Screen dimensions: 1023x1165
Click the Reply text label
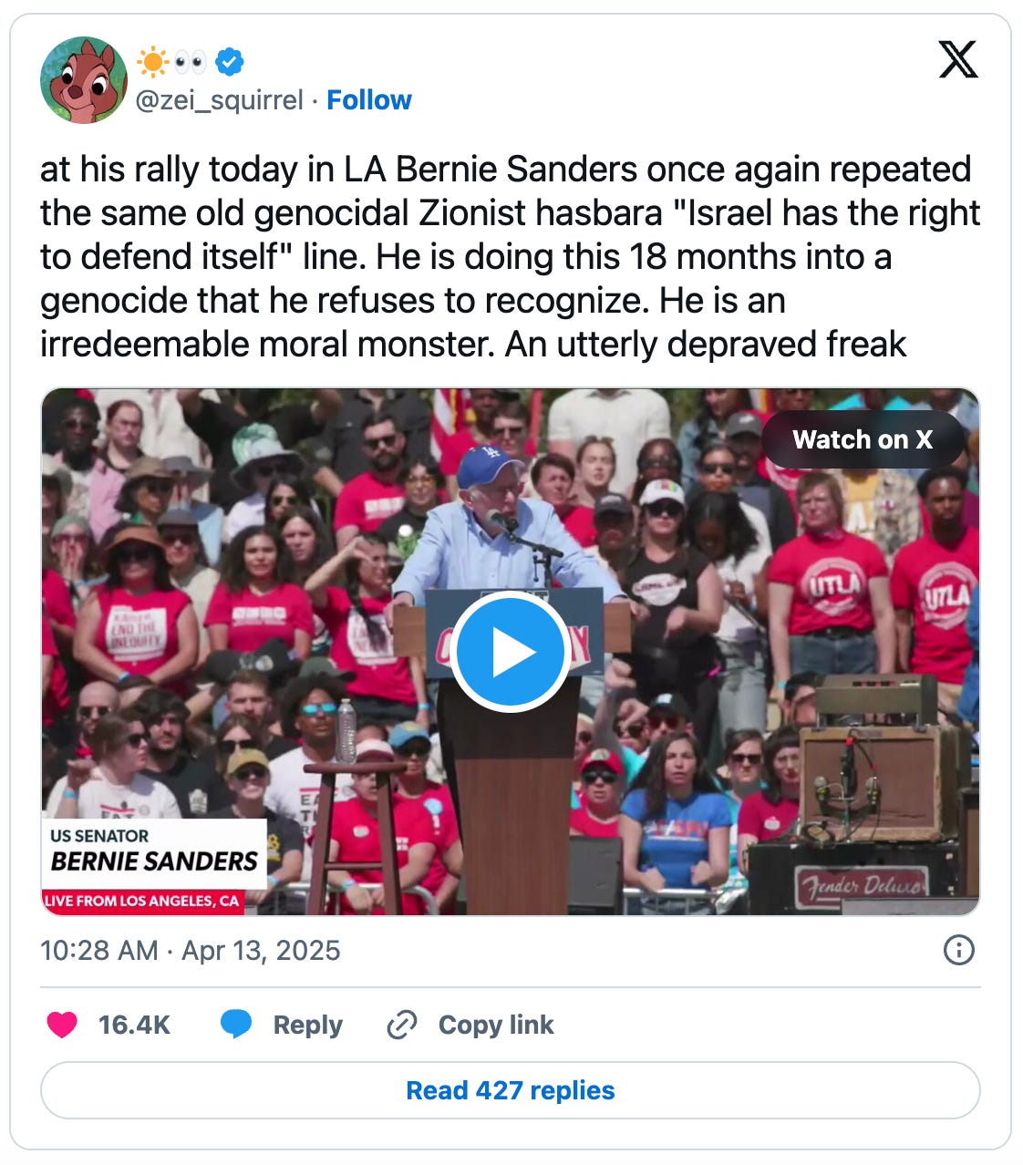pyautogui.click(x=307, y=1025)
